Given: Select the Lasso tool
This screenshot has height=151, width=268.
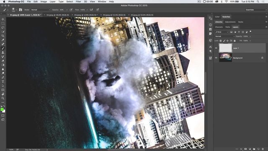Looking at the screenshot, I should [3, 27].
